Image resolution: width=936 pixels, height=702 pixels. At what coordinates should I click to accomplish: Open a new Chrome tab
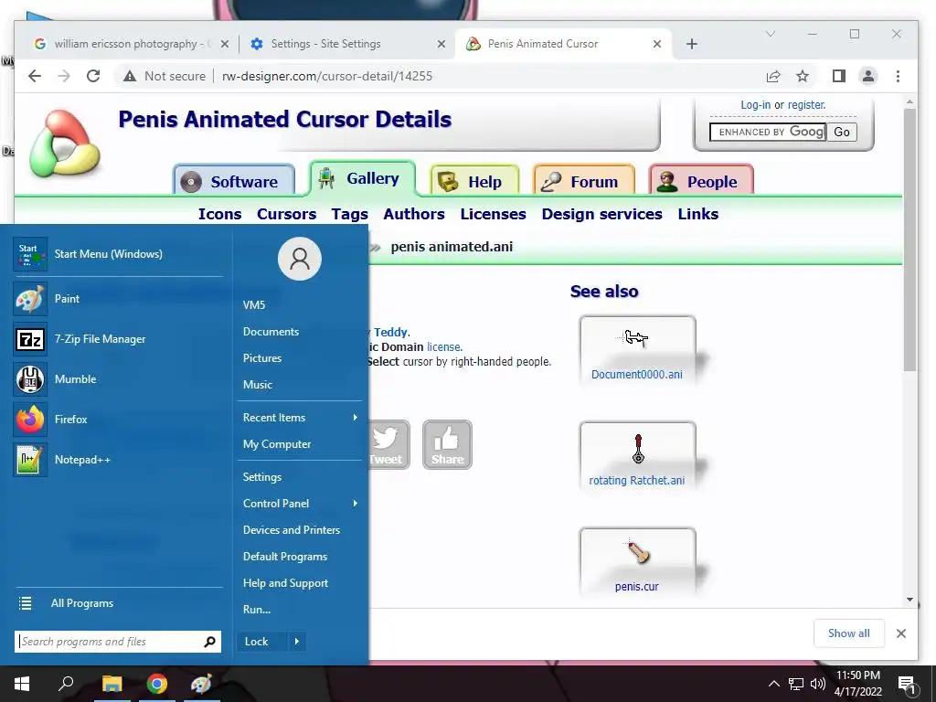pos(692,44)
